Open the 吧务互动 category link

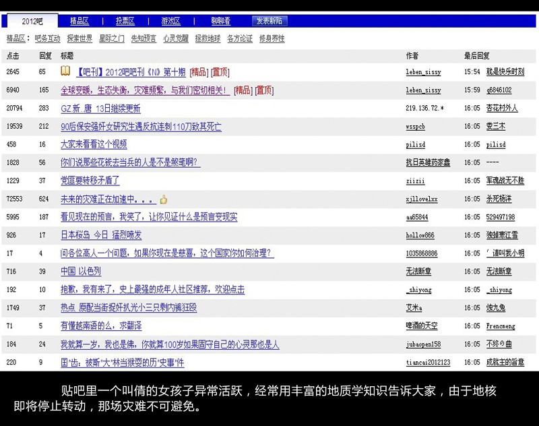point(47,38)
